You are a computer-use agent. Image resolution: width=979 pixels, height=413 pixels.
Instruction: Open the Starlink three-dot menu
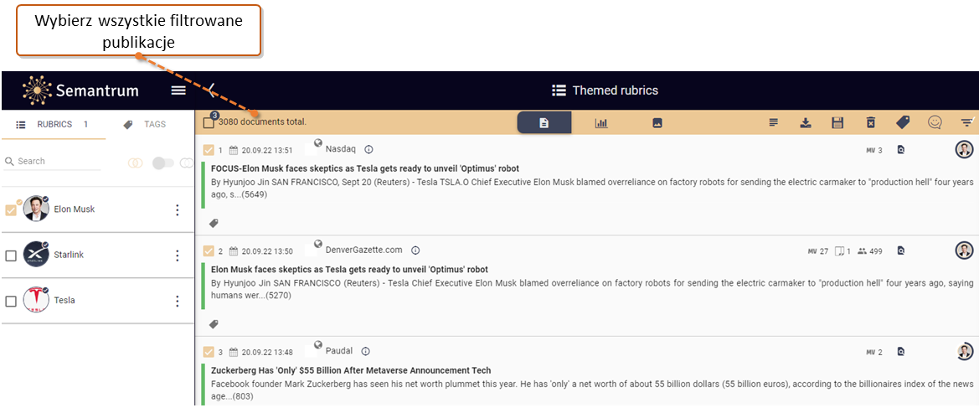[178, 256]
